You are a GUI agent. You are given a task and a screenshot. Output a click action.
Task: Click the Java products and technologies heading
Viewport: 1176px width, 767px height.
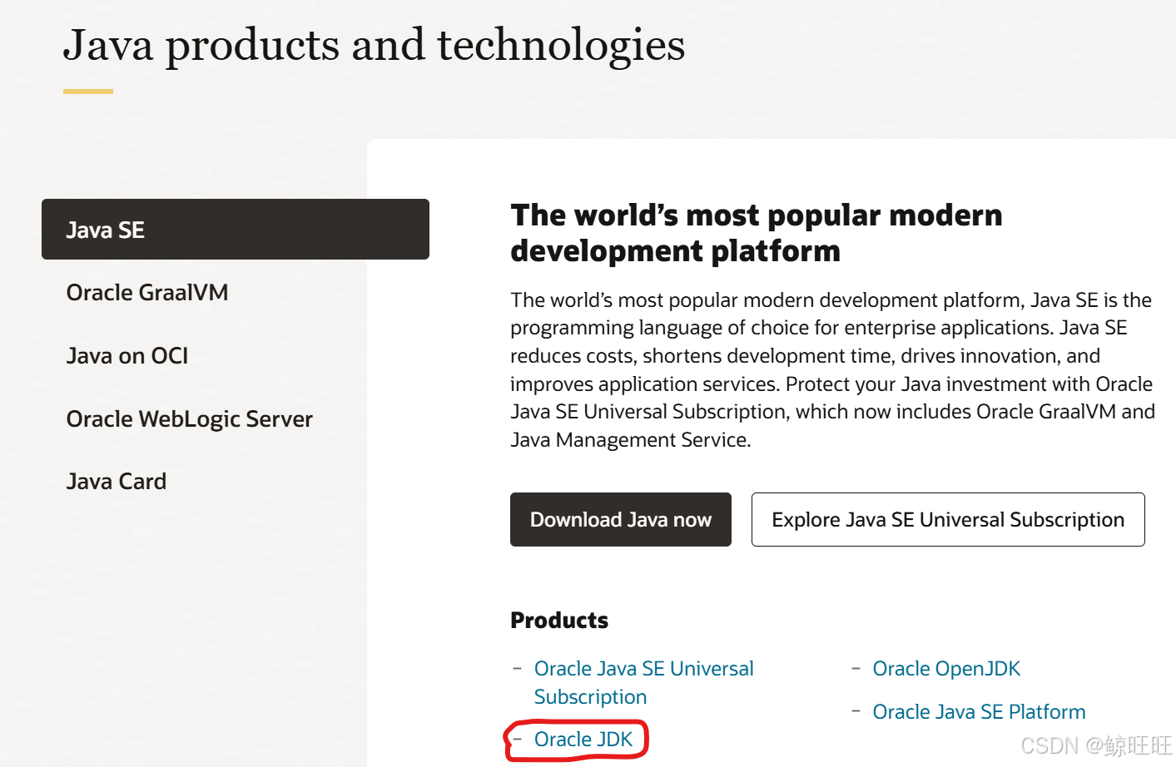pos(375,46)
